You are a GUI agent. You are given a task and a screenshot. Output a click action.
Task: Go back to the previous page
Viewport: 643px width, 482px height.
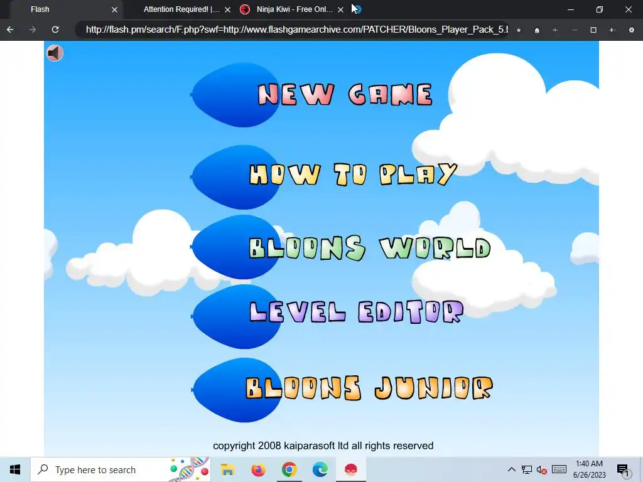coord(10,29)
